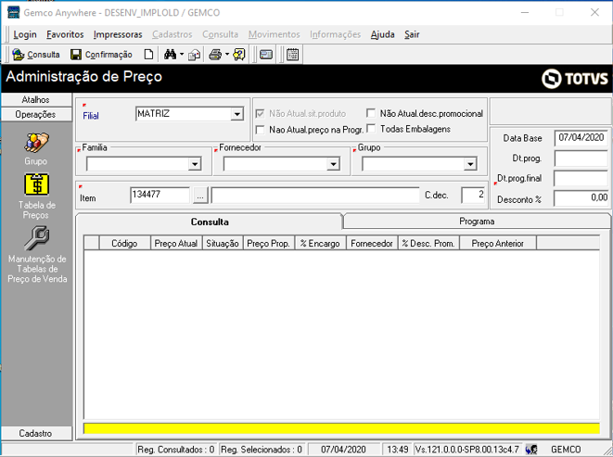Screen dimensions: 613x457
Task: Click the Preço Prop. column header
Action: [269, 243]
